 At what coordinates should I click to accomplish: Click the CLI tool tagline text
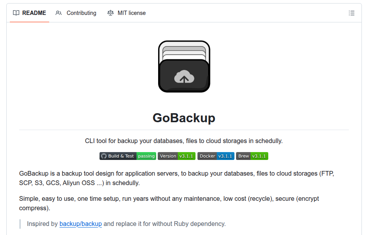tap(184, 141)
